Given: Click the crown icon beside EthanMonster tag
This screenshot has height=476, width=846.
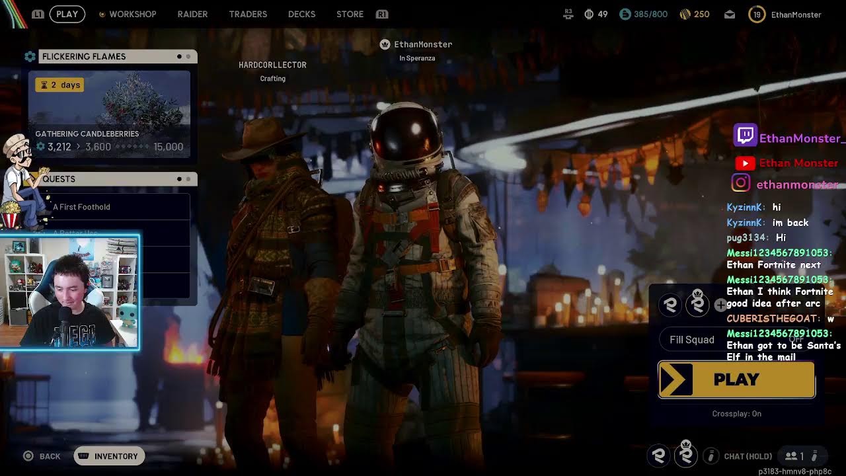Looking at the screenshot, I should coord(385,44).
